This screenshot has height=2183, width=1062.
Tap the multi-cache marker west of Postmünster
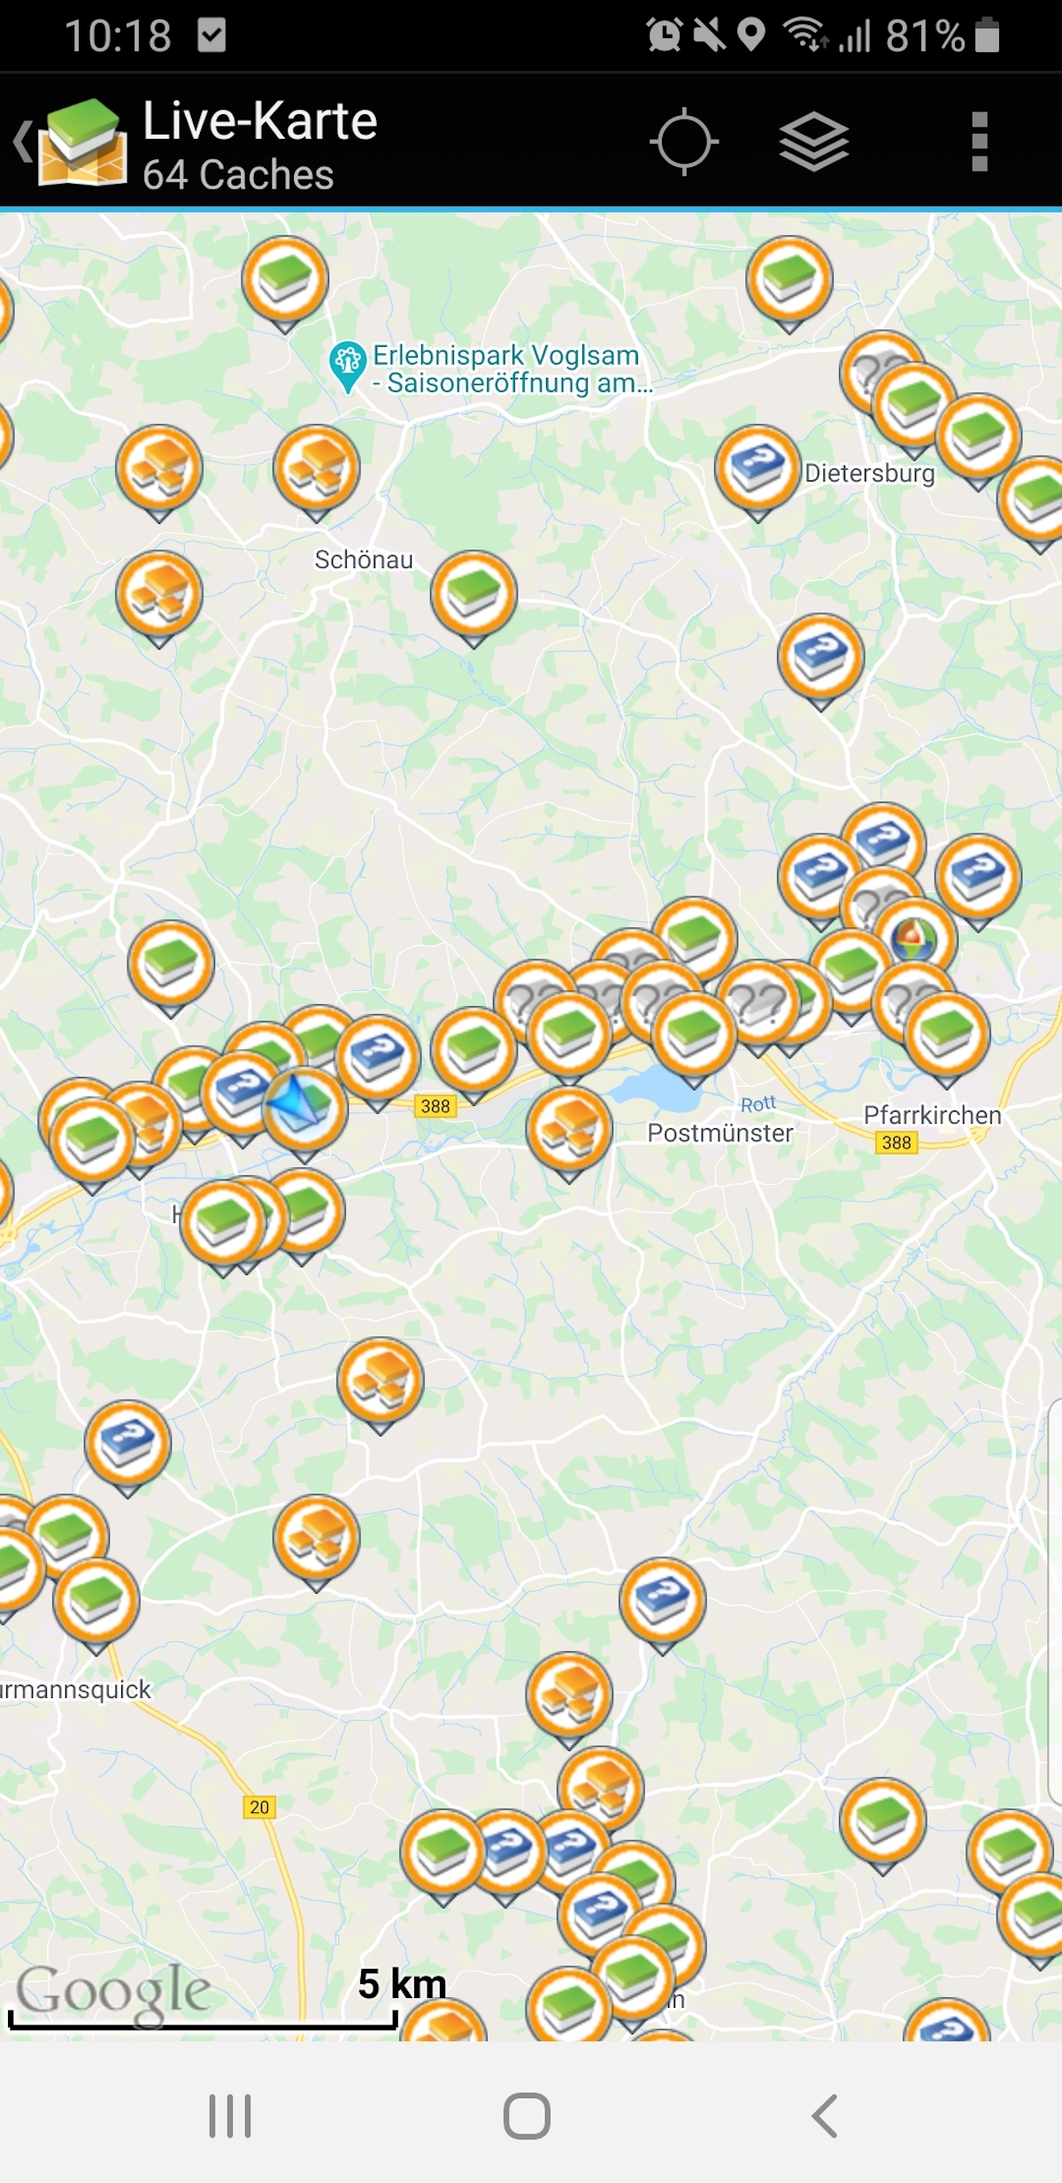pyautogui.click(x=569, y=1128)
